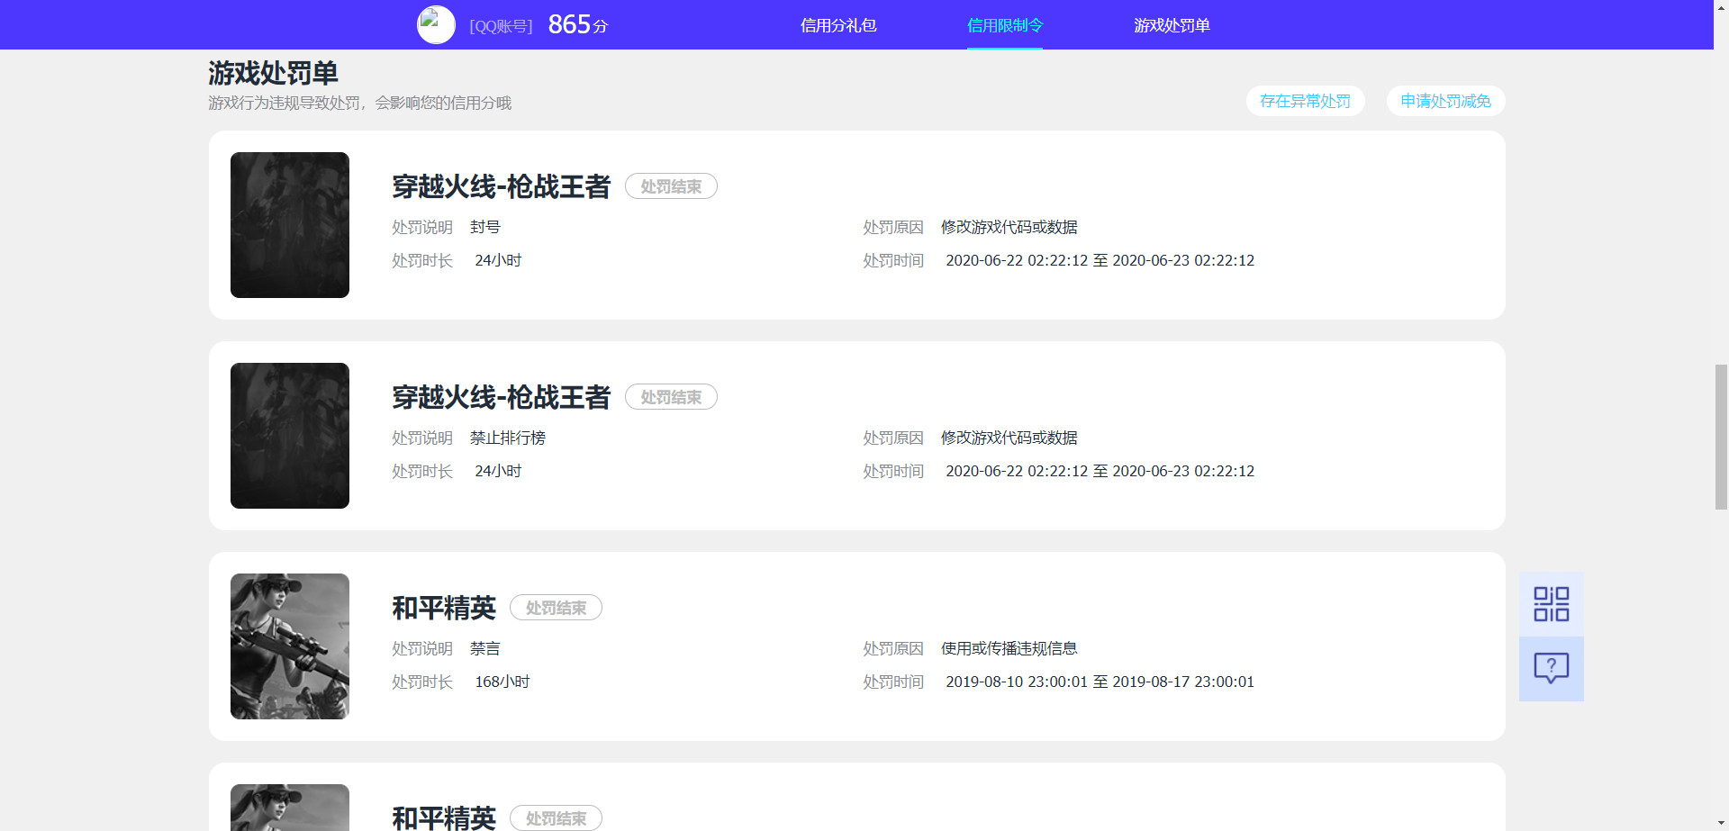
Task: Click the vertical scrollbar thumb
Action: click(1721, 437)
